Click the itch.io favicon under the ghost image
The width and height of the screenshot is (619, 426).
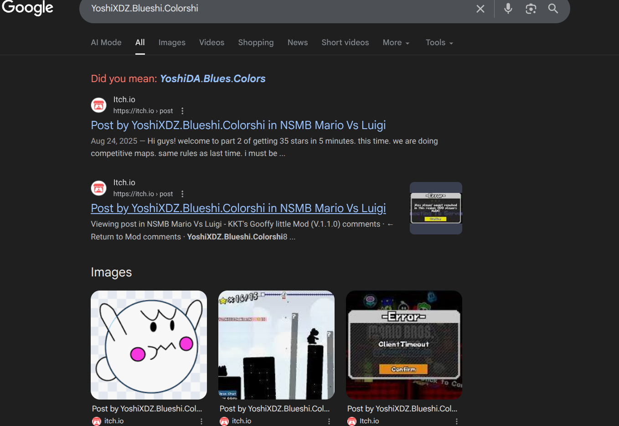pyautogui.click(x=97, y=421)
